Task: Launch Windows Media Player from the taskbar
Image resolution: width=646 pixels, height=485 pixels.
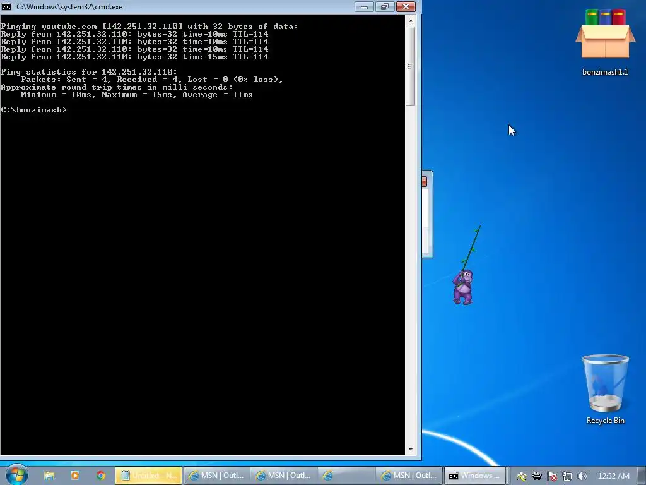Action: click(x=75, y=476)
